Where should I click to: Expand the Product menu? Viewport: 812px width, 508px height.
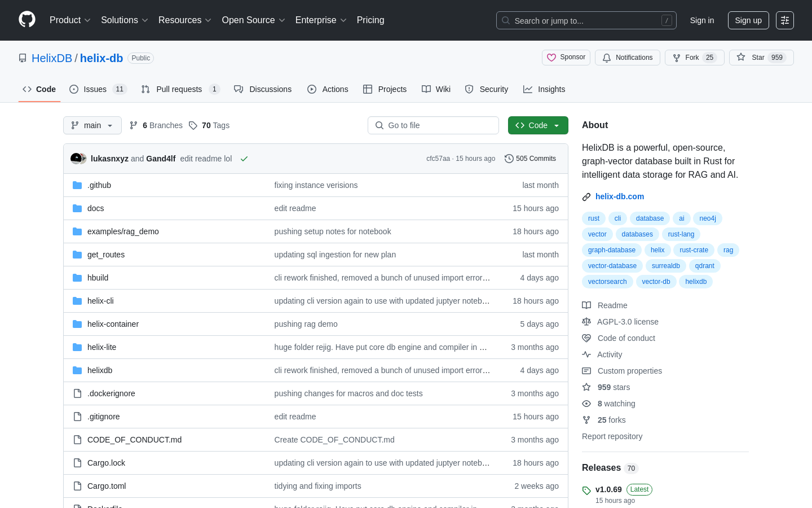click(70, 20)
